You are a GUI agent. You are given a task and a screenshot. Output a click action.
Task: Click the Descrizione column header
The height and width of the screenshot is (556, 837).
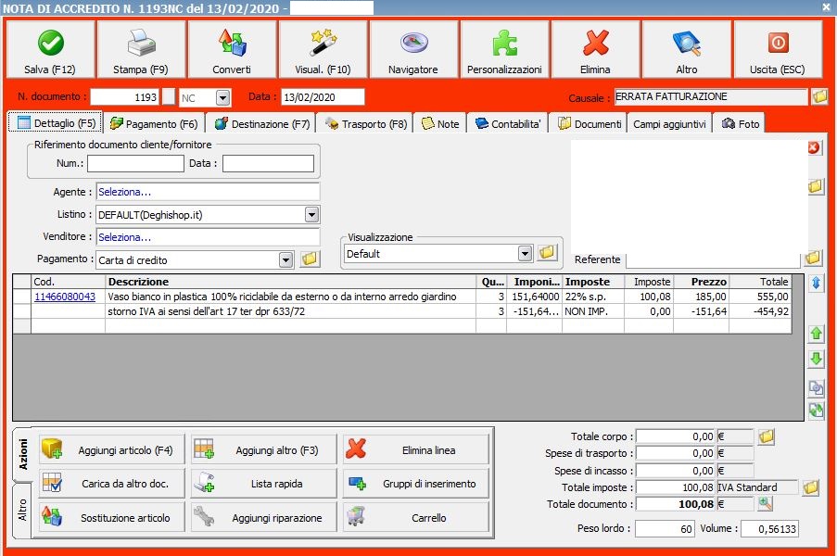[290, 282]
